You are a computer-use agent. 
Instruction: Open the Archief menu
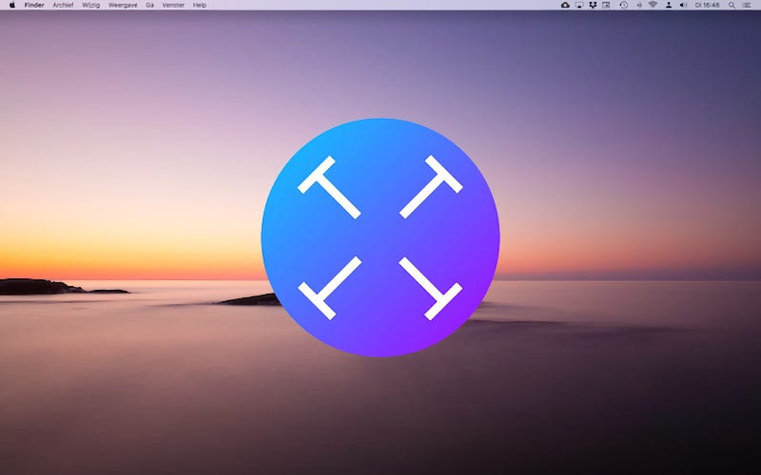(x=63, y=5)
